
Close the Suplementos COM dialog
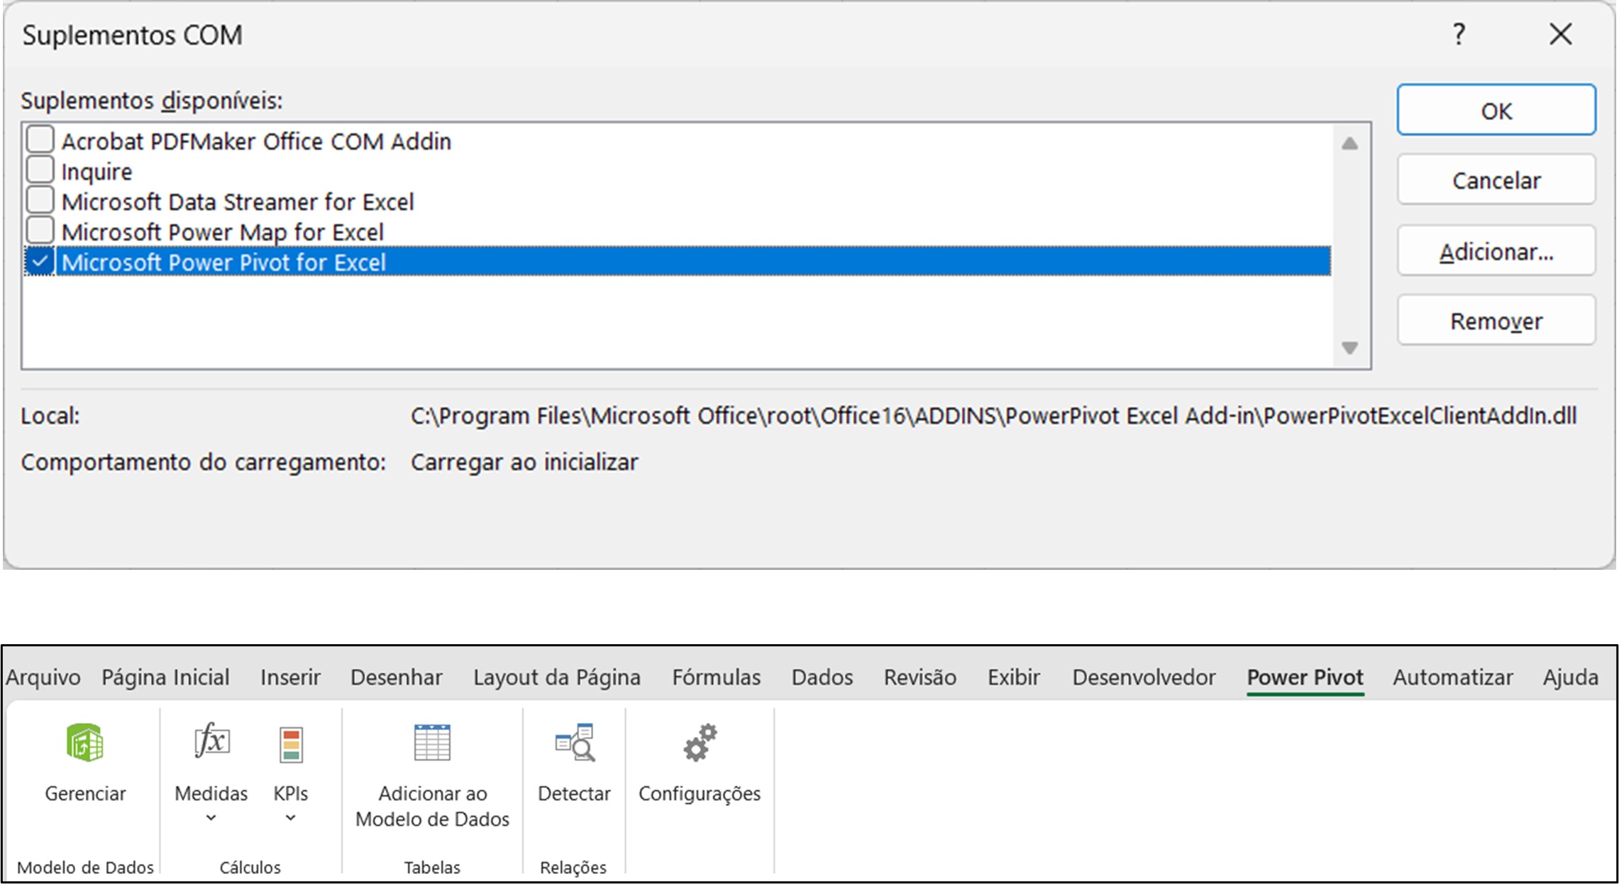click(1561, 34)
